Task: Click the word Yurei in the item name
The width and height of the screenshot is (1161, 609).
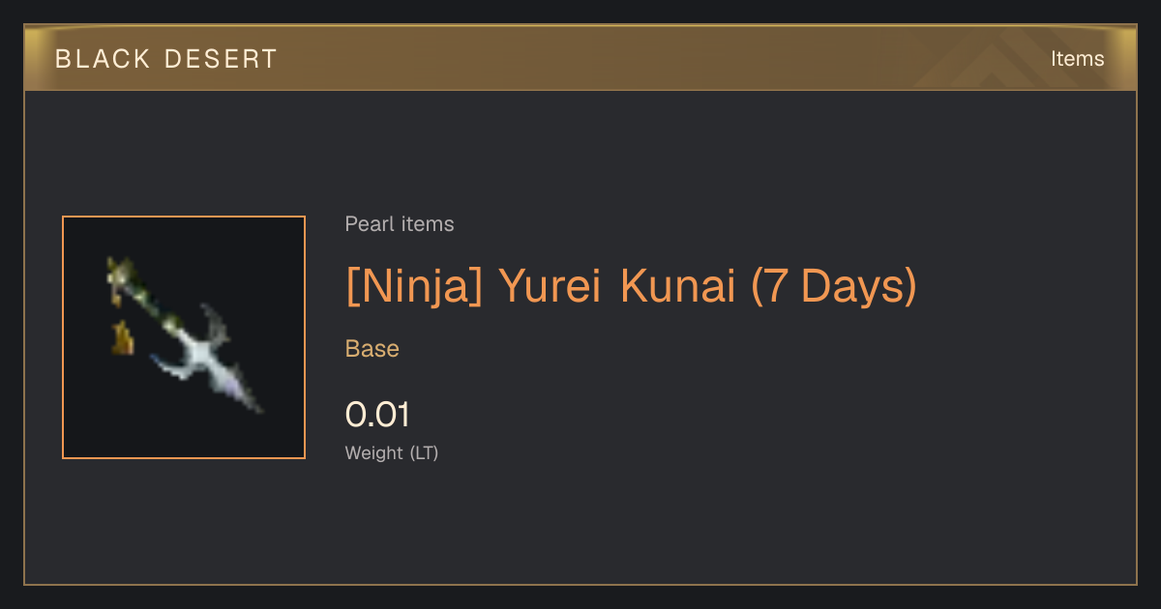Action: [x=551, y=285]
